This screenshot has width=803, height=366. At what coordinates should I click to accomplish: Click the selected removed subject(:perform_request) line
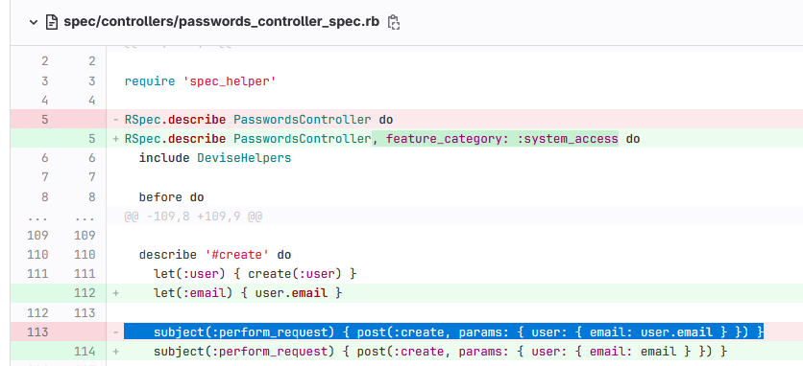coord(444,332)
